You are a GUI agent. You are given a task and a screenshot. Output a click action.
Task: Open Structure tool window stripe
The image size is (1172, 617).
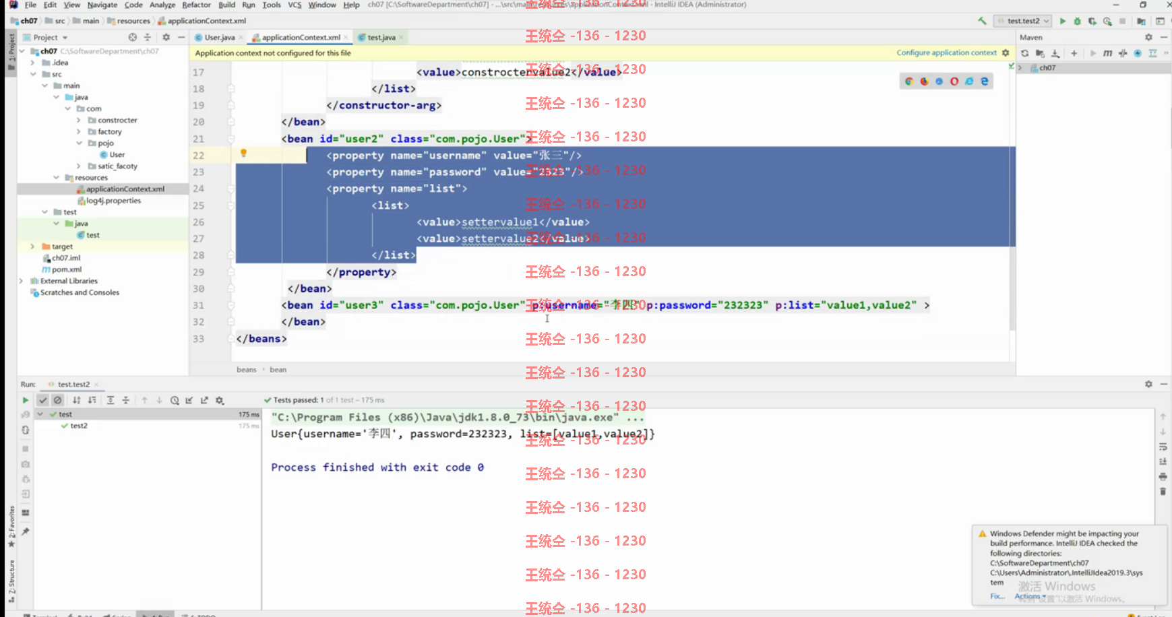[x=11, y=581]
